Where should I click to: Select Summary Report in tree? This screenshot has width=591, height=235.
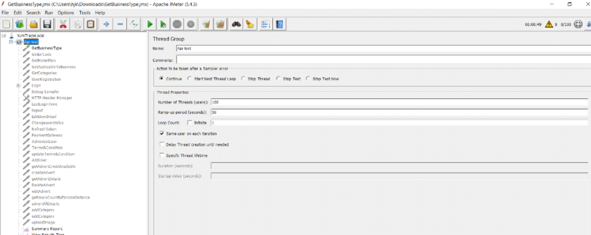pyautogui.click(x=47, y=229)
